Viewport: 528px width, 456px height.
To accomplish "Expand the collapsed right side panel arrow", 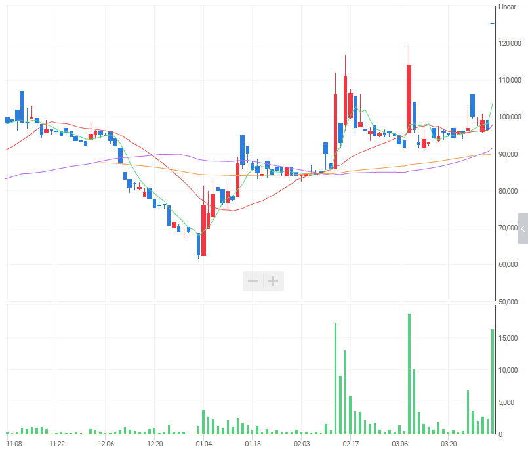I will coord(523,229).
